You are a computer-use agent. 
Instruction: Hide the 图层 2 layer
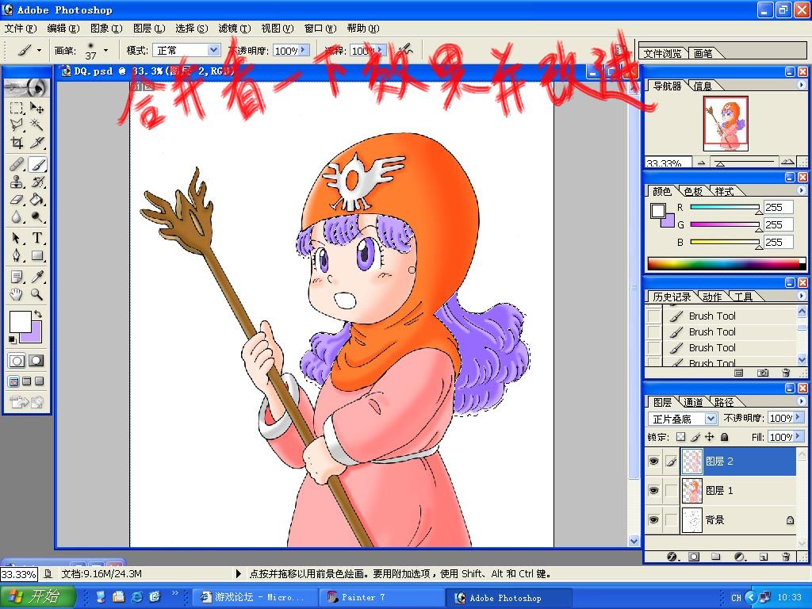click(653, 461)
